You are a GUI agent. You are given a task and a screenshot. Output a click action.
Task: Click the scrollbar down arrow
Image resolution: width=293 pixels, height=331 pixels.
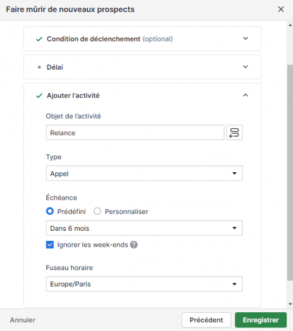coord(290,304)
